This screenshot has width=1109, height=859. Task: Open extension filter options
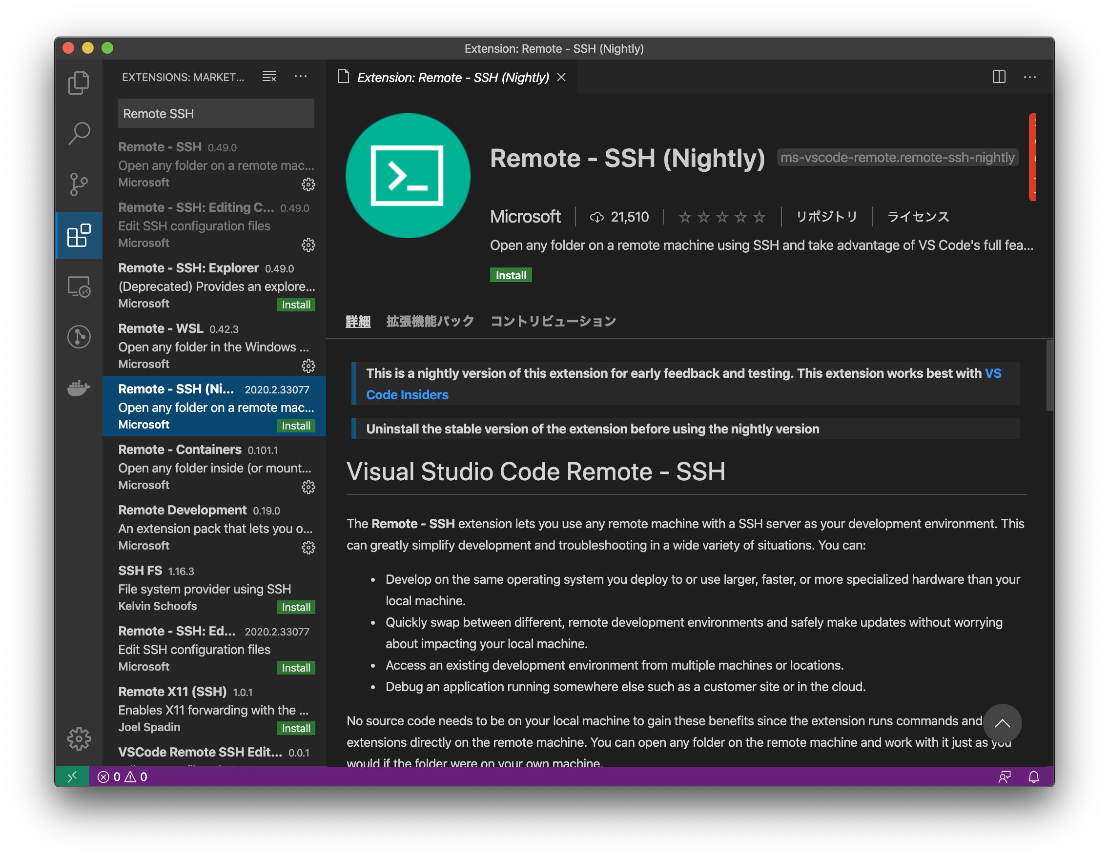coord(269,77)
